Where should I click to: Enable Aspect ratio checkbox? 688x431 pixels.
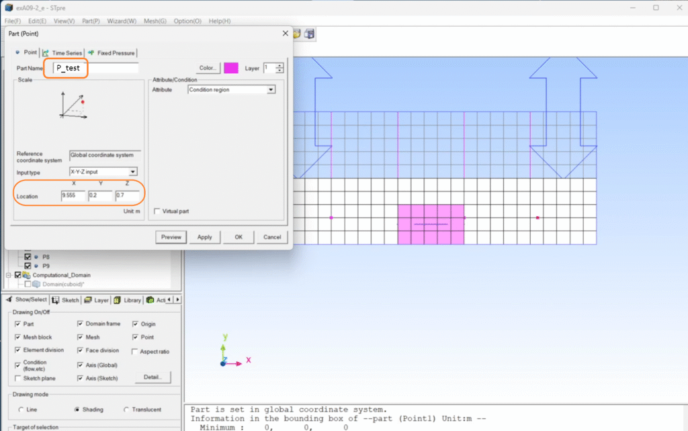coord(134,352)
